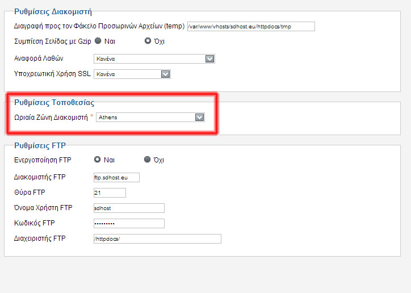Open the Αναφορά Λαθών dropdown

[154, 58]
